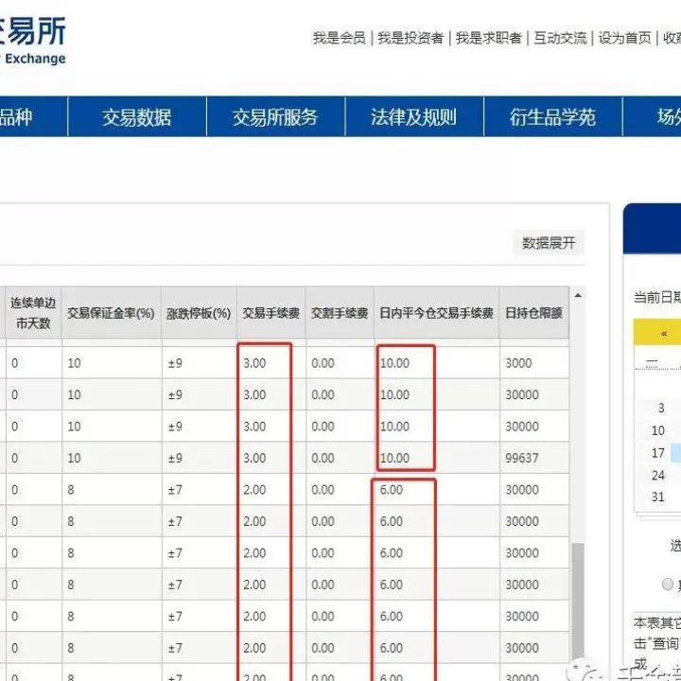Open the 交易所服务 navigation menu
Viewport: 681px width, 681px height.
tap(275, 117)
